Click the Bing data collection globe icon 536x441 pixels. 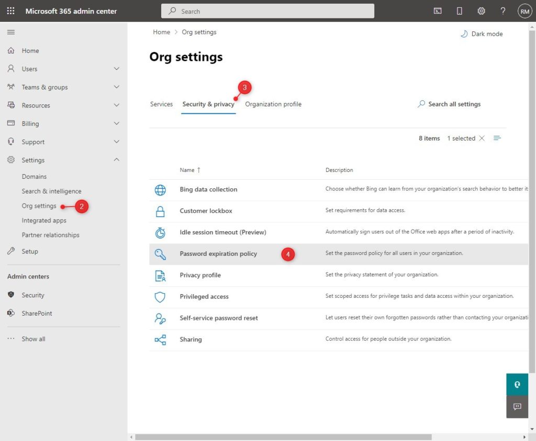coord(160,190)
